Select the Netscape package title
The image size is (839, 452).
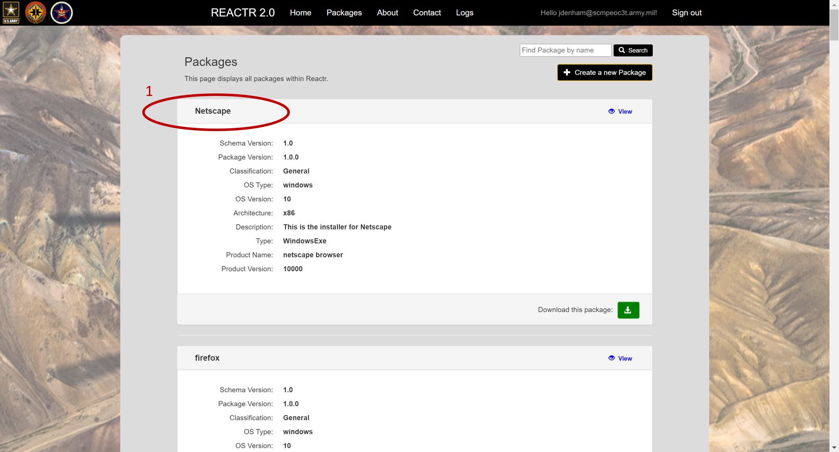pos(213,111)
